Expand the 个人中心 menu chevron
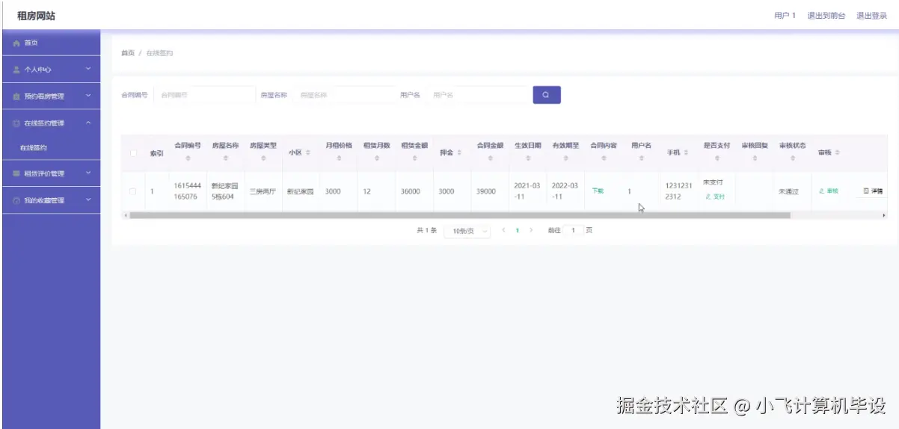This screenshot has width=899, height=429. (88, 70)
